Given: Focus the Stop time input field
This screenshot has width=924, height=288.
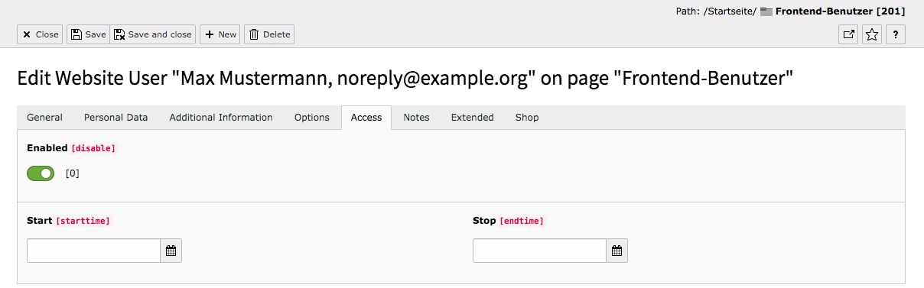Looking at the screenshot, I should 539,251.
